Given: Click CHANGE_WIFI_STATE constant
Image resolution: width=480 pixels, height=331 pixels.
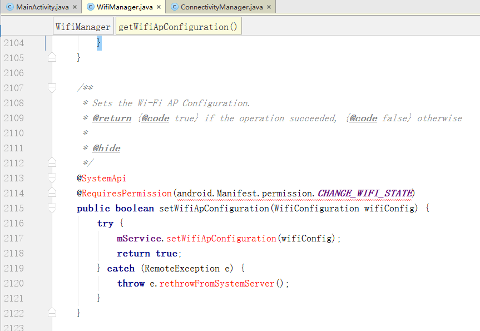Looking at the screenshot, I should (365, 193).
